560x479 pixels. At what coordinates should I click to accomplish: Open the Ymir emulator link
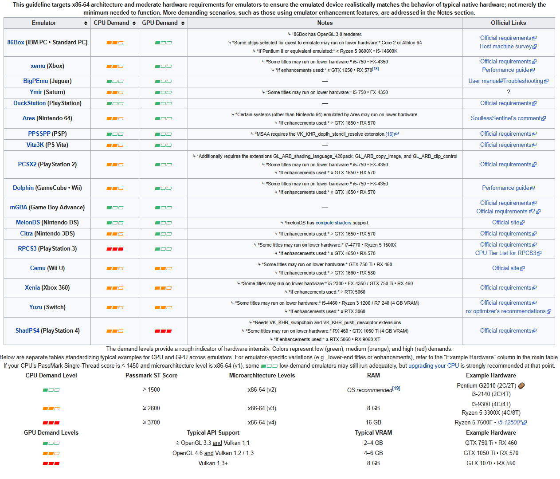[36, 92]
